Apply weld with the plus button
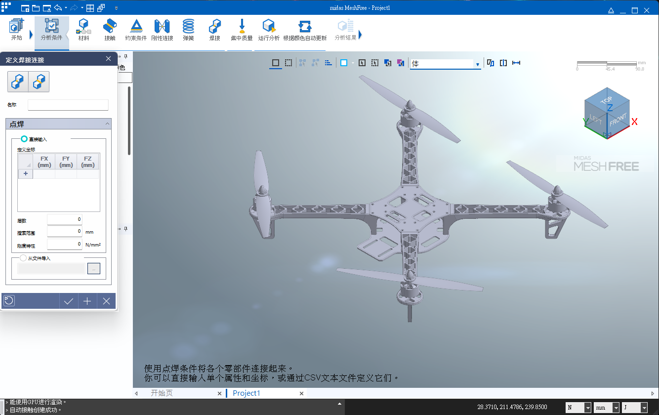This screenshot has width=659, height=415. [87, 301]
